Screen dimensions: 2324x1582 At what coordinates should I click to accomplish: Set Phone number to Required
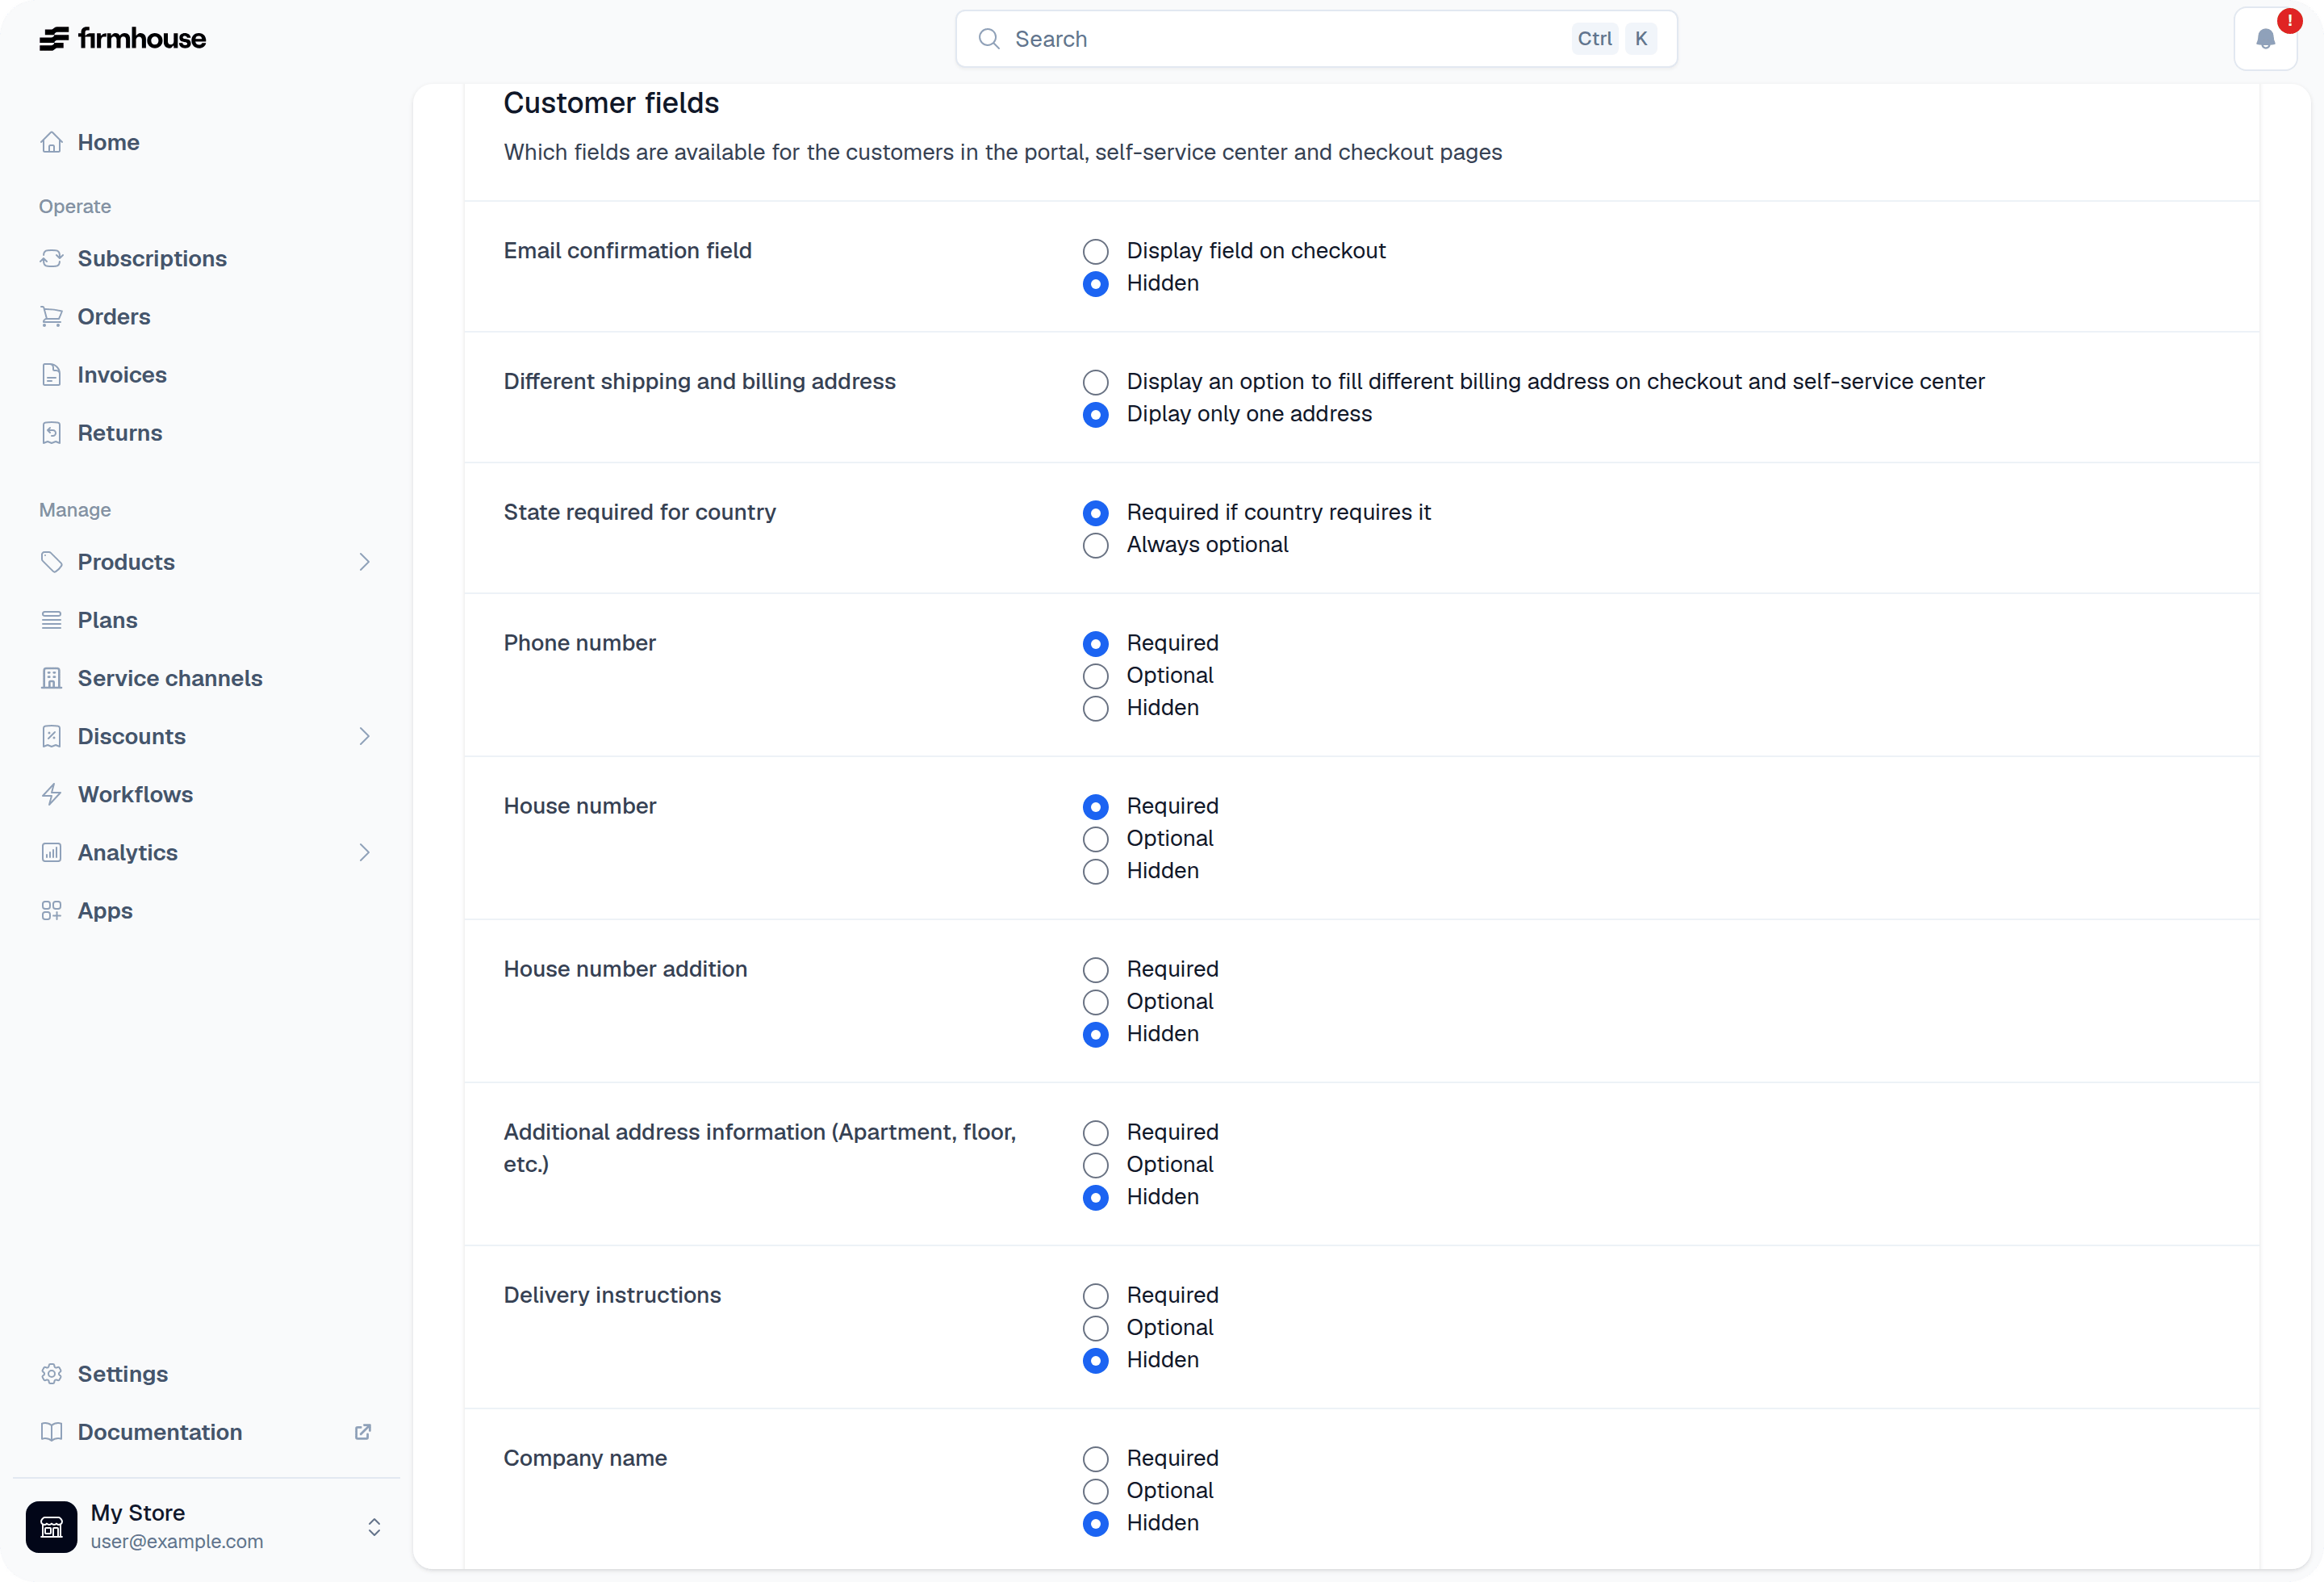(x=1096, y=644)
